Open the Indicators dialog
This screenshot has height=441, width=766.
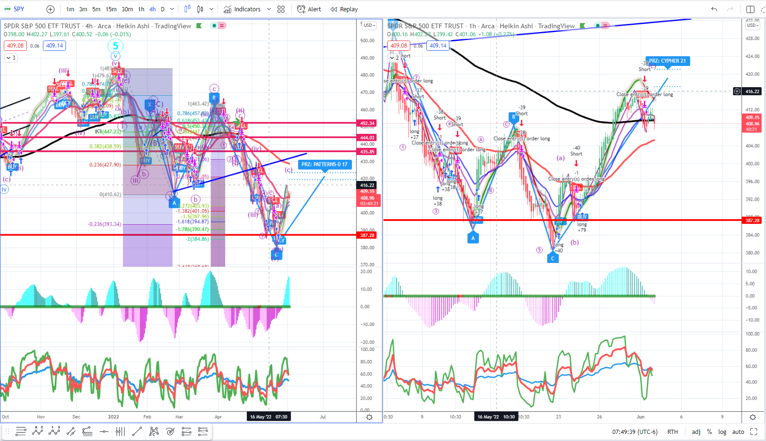242,9
